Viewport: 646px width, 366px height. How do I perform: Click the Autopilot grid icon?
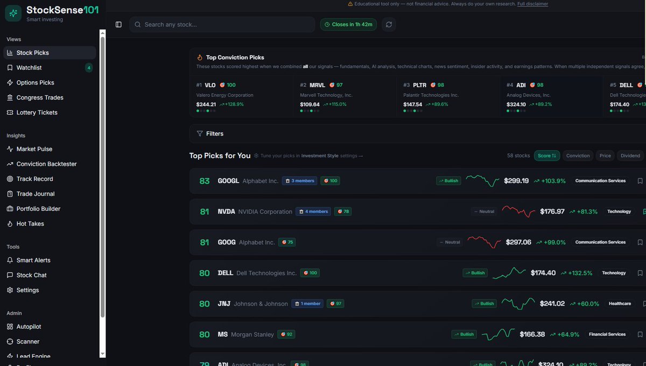(x=10, y=327)
